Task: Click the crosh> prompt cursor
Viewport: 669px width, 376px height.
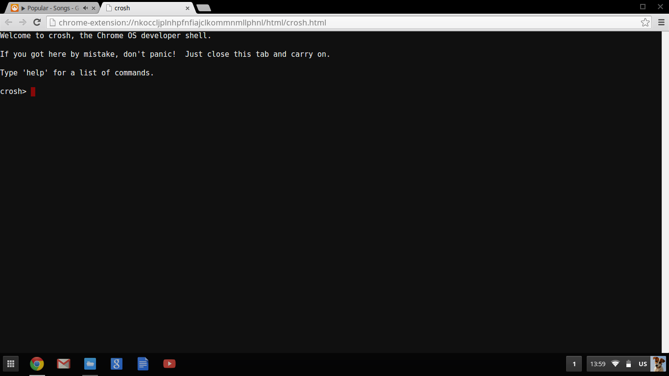Action: (x=33, y=92)
